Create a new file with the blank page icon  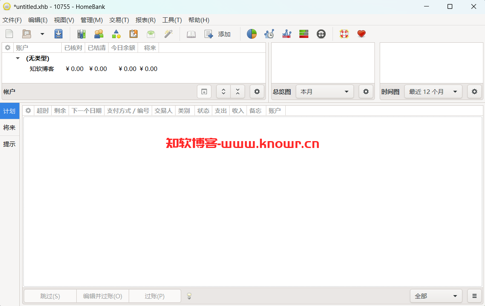(x=9, y=34)
